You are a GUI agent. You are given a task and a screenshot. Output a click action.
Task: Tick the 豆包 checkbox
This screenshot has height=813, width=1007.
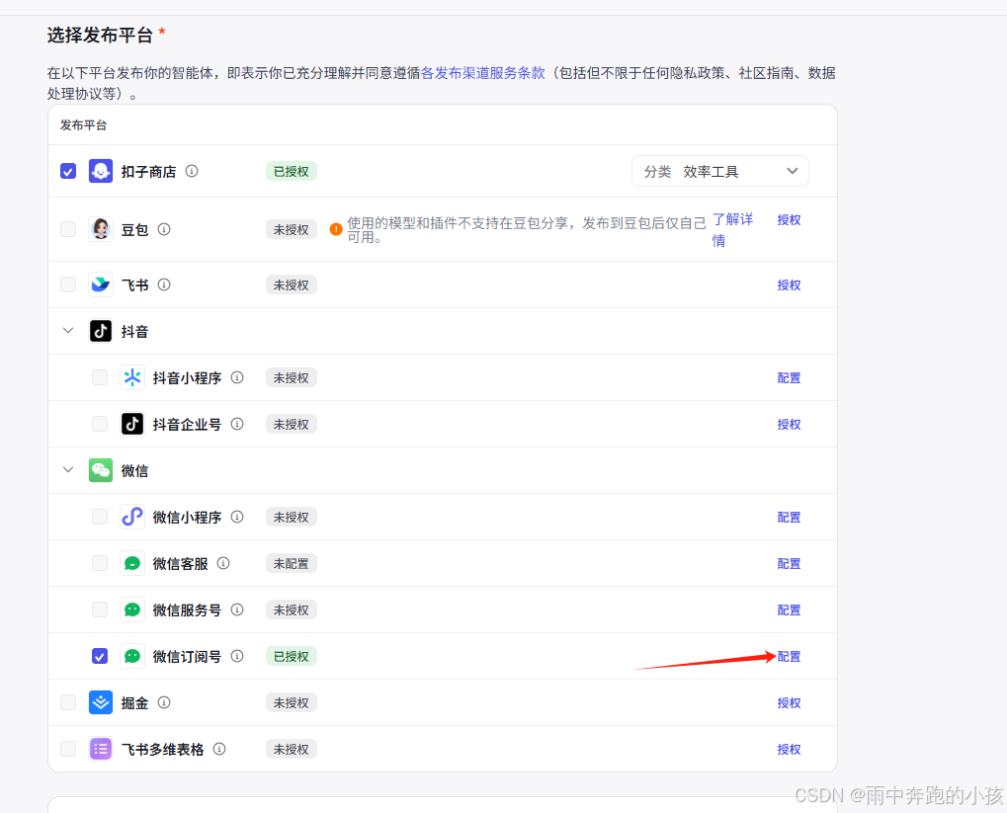(x=68, y=228)
